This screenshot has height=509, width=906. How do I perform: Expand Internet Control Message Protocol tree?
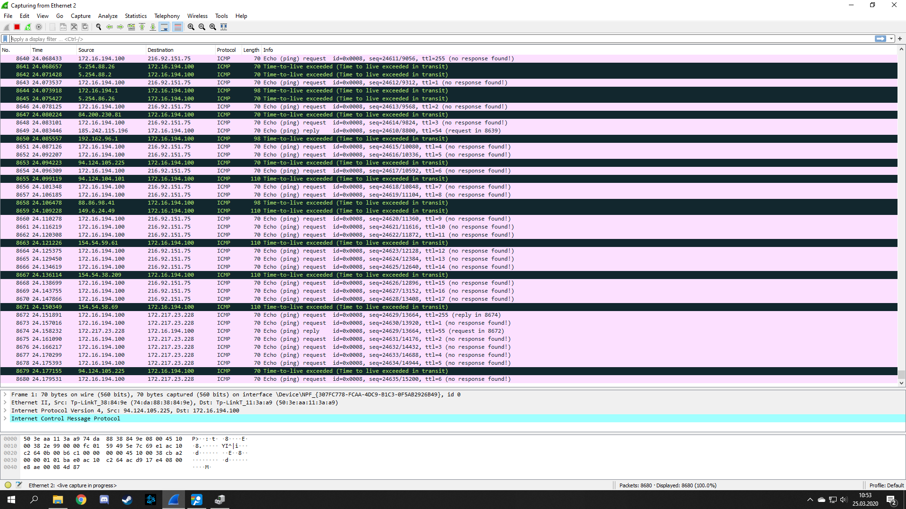5,419
